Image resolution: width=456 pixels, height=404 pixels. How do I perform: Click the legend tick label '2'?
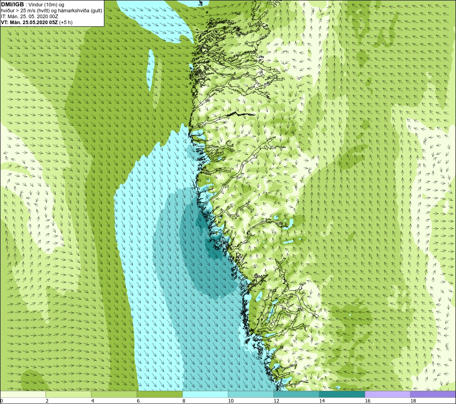click(47, 401)
